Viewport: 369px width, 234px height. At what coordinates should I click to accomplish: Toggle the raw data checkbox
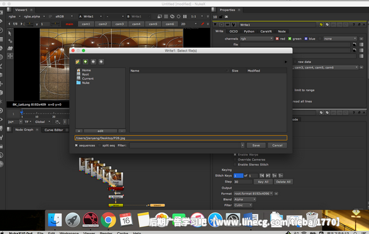295,62
